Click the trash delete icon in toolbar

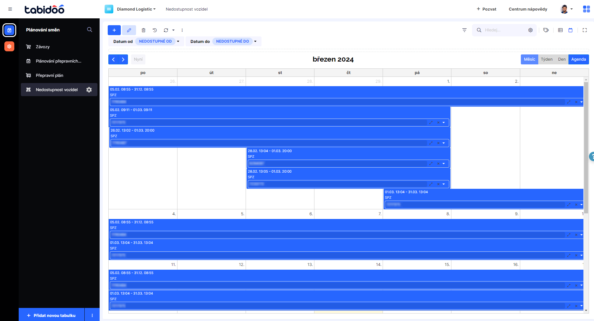tap(144, 30)
